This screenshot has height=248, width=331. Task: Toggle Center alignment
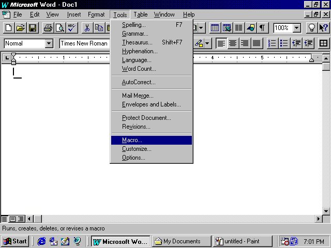tap(233, 43)
